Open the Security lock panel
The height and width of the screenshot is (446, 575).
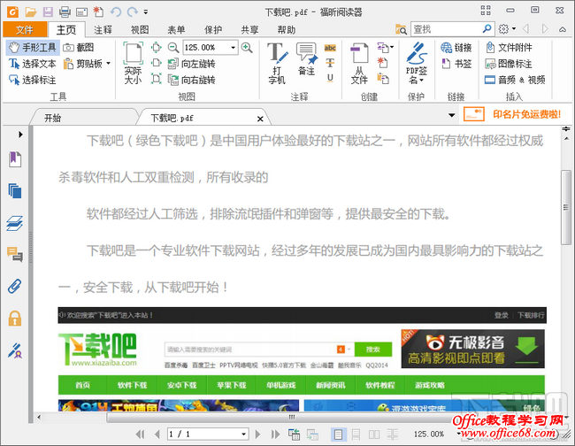pos(15,318)
